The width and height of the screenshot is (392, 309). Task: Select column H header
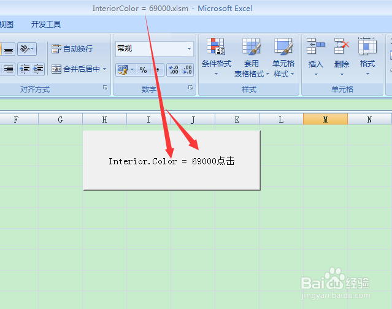104,119
